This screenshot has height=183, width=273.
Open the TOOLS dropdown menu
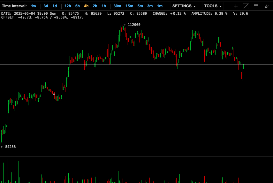213,6
